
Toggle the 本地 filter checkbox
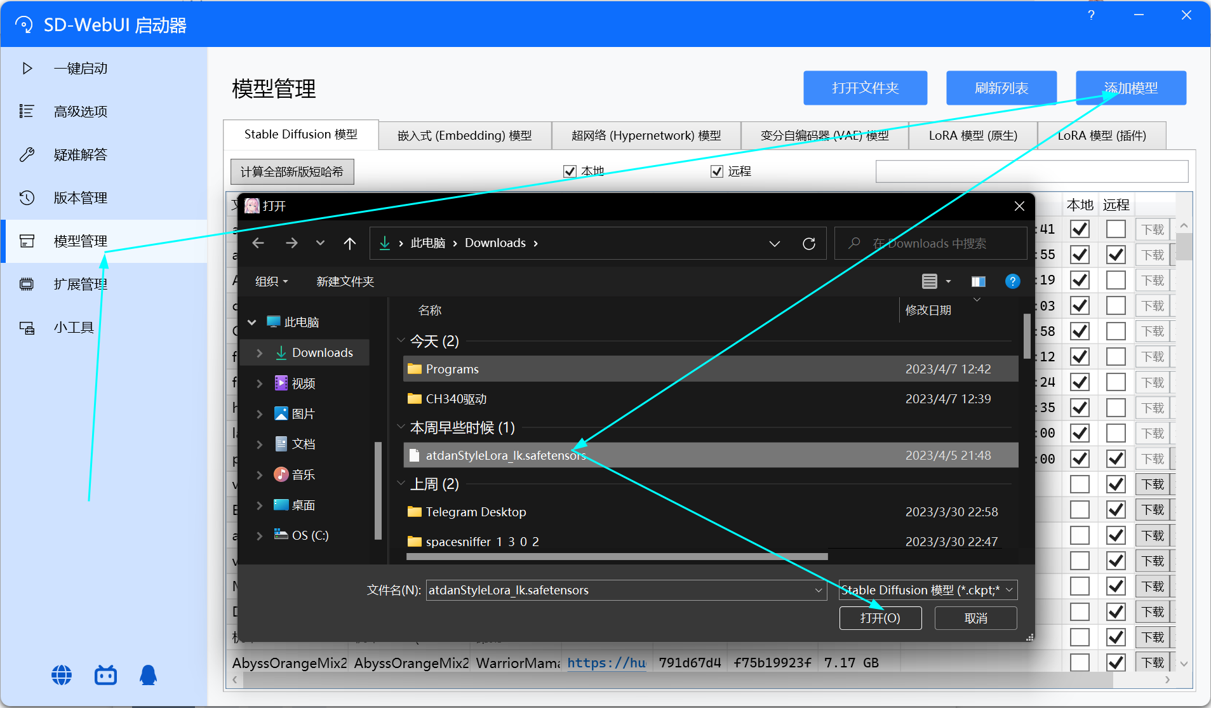click(x=570, y=171)
